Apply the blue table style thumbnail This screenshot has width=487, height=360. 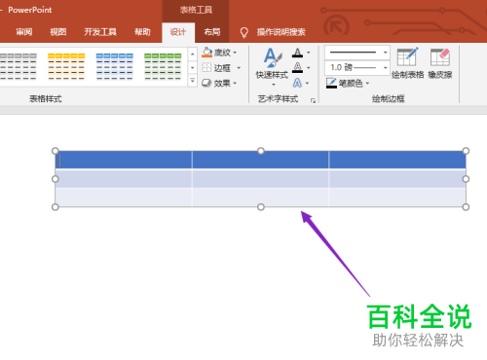(x=115, y=66)
